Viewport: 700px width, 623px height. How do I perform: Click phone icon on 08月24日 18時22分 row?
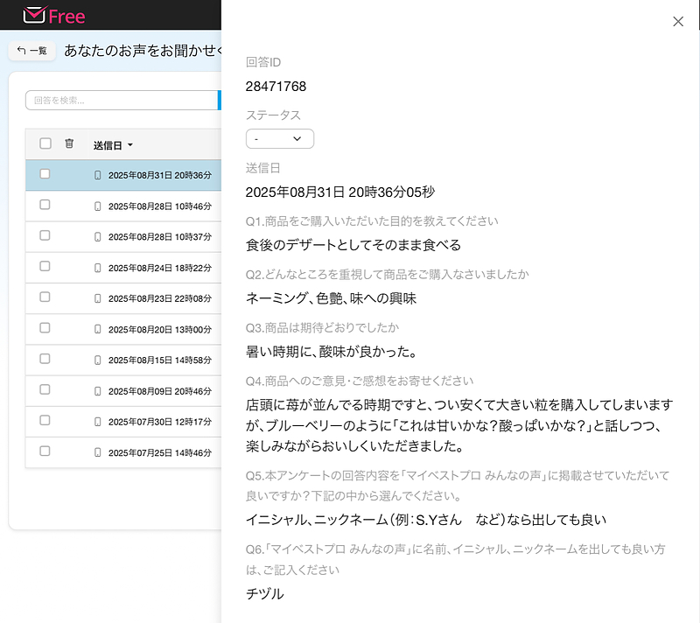98,268
